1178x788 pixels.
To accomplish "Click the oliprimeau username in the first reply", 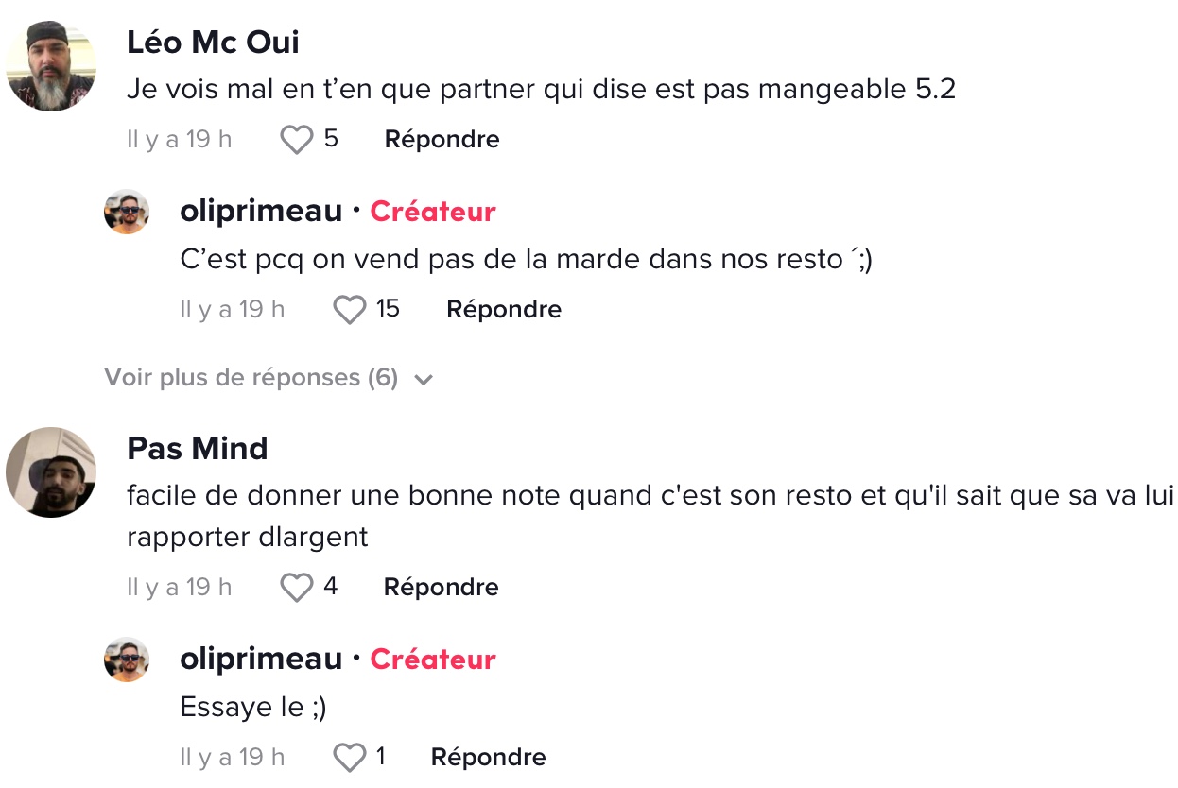I will coord(261,212).
